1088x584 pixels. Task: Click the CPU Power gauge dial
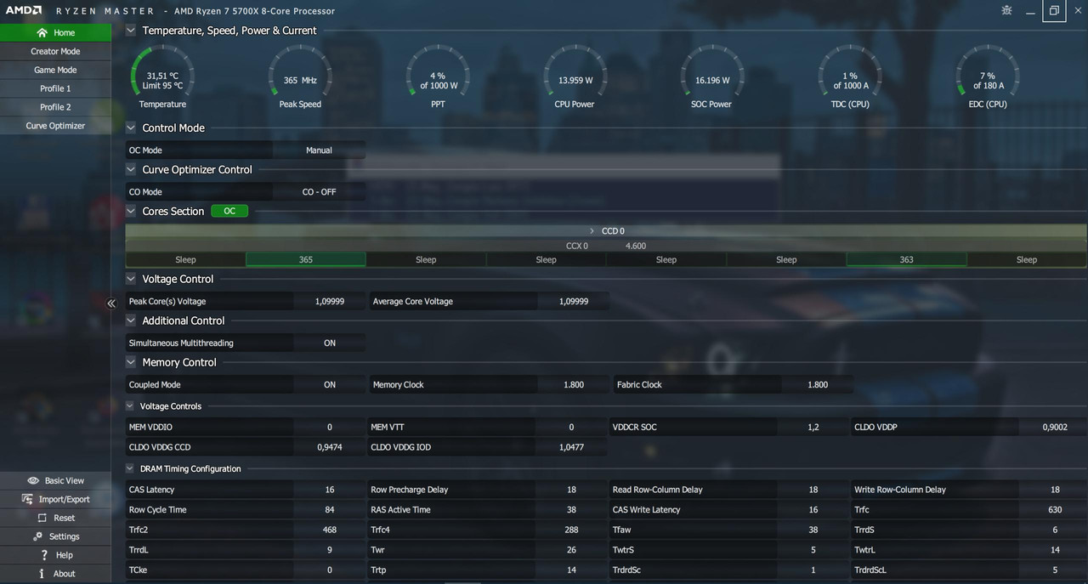pyautogui.click(x=575, y=71)
